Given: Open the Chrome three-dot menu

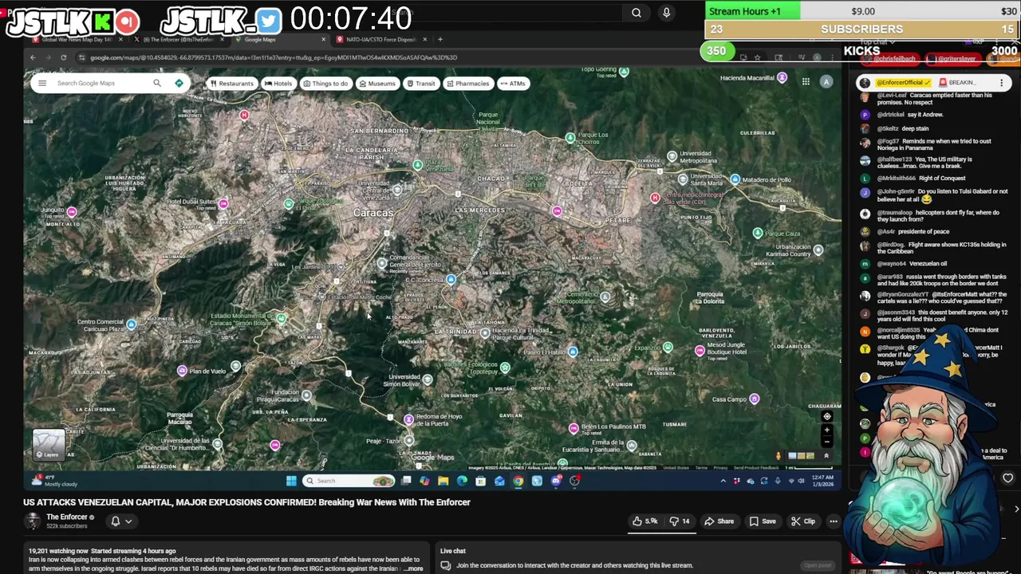Looking at the screenshot, I should click(833, 57).
